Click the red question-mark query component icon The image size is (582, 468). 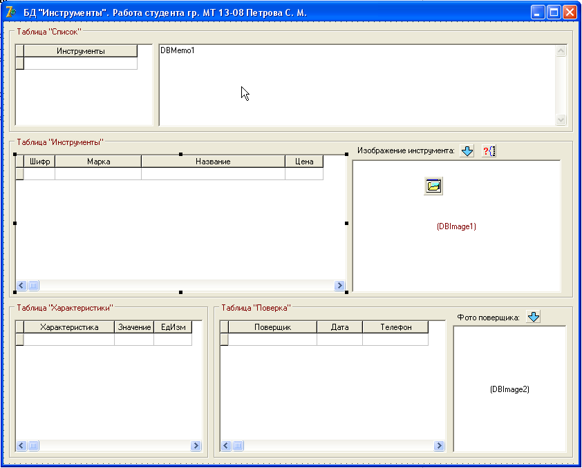(x=489, y=150)
